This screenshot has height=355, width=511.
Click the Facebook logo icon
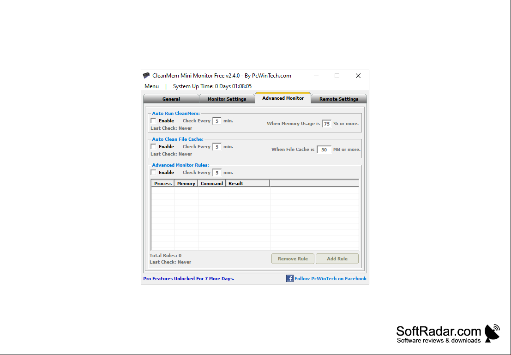290,278
